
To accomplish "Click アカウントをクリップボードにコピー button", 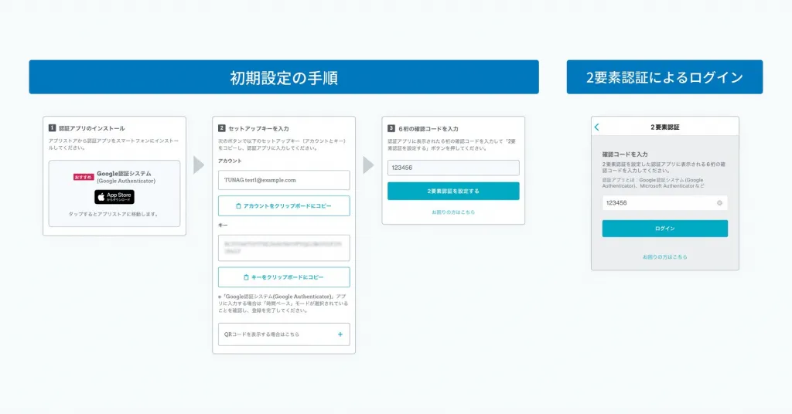I will point(284,205).
